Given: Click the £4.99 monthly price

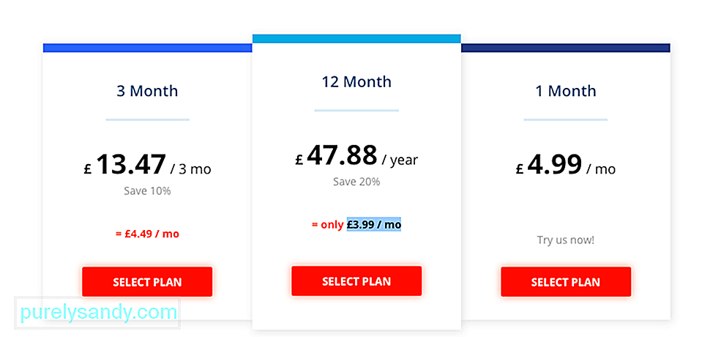Looking at the screenshot, I should pyautogui.click(x=549, y=164).
